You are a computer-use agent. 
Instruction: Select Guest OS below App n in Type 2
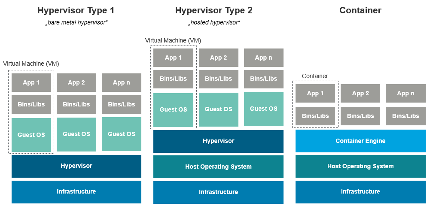263,109
